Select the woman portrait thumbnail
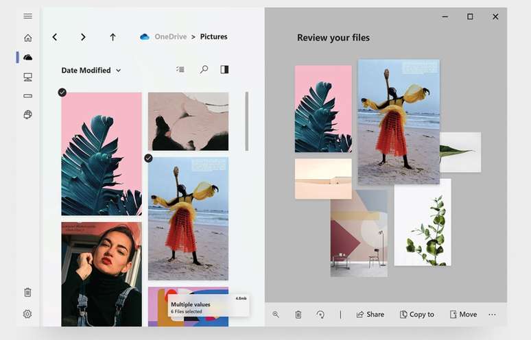This screenshot has height=340, width=531. 102,274
